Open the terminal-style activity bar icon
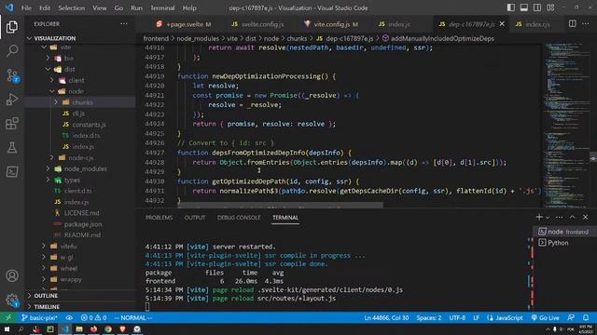The image size is (597, 335). coord(12,171)
